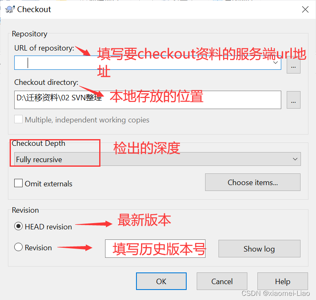Viewport: 316px width, 300px height.
Task: Click the Checkout title text
Action: (34, 9)
